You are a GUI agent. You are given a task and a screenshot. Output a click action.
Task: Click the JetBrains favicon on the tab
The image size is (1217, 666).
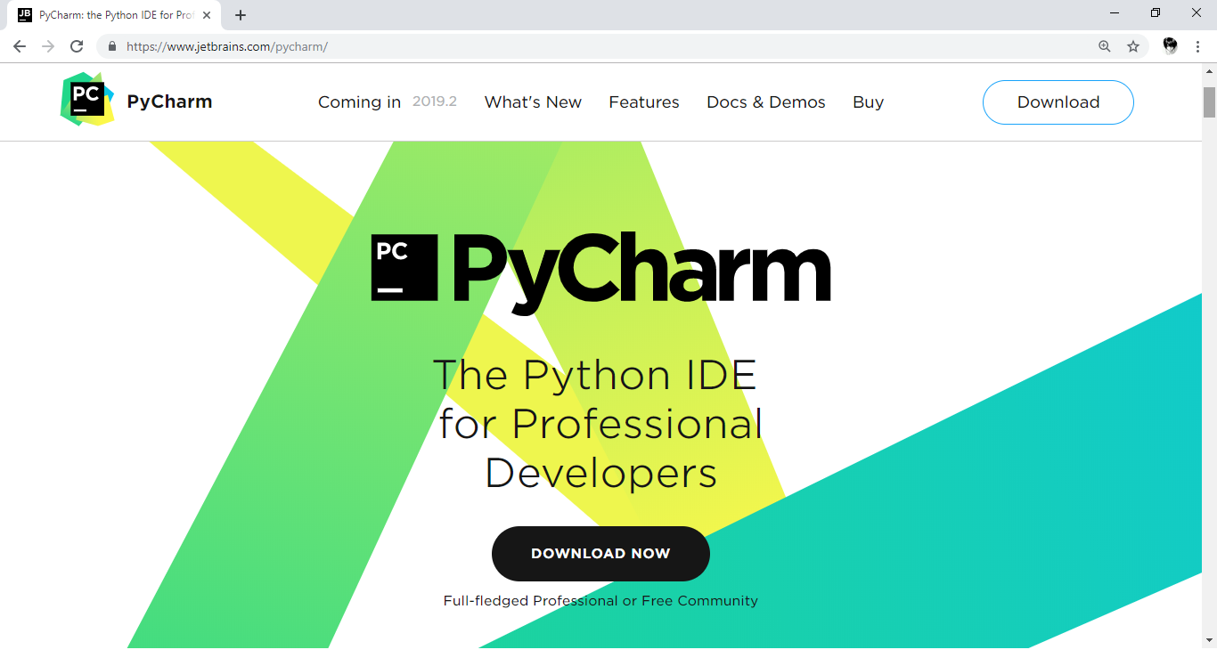(x=25, y=15)
